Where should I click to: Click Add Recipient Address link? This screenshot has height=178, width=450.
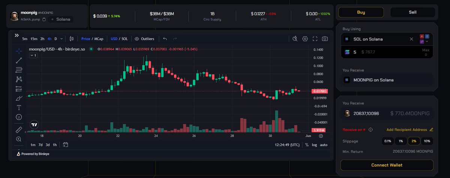pos(406,130)
